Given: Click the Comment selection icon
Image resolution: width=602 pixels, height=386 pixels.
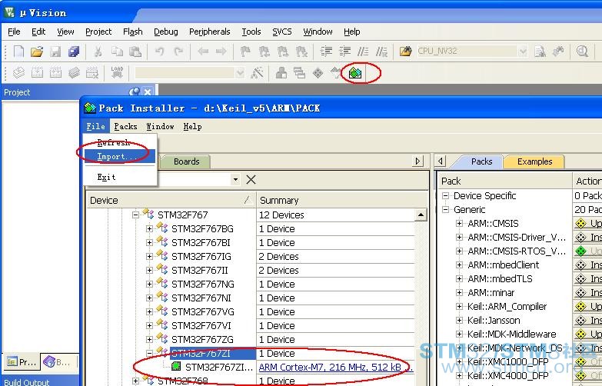Looking at the screenshot, I should tap(363, 51).
